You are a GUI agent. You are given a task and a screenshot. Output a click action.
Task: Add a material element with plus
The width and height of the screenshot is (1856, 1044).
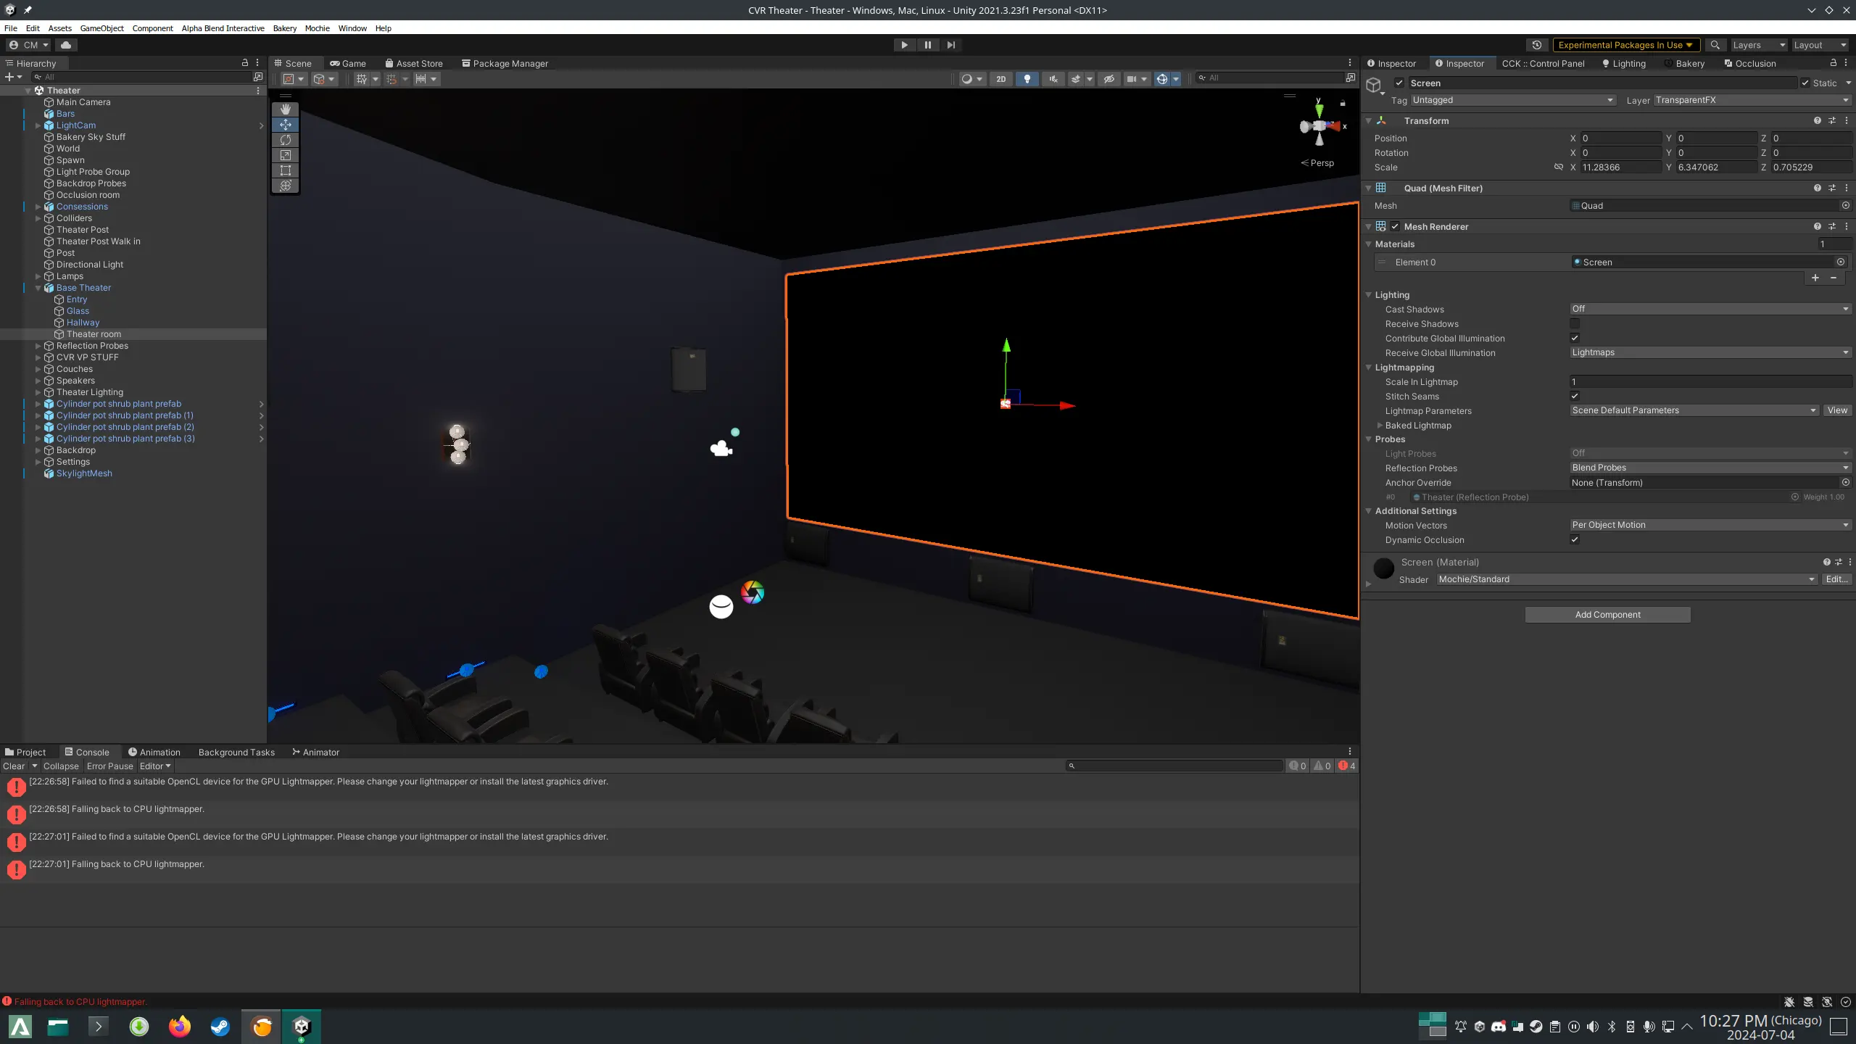coord(1815,278)
